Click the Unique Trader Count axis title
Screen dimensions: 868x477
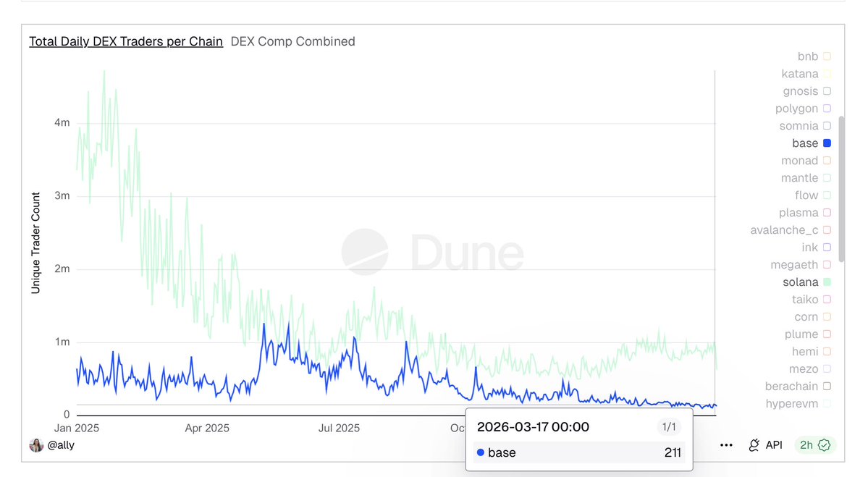[x=36, y=243]
